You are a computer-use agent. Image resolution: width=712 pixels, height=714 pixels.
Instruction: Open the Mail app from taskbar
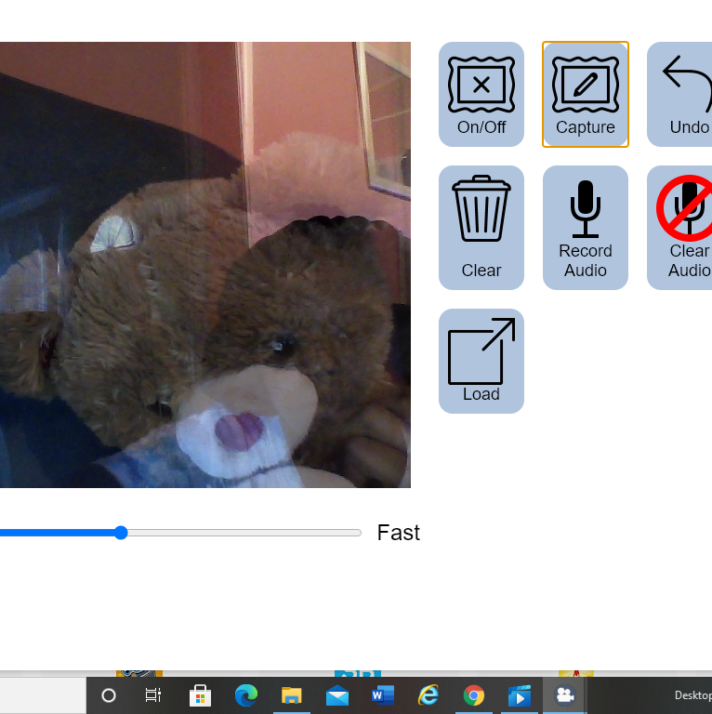click(x=336, y=695)
